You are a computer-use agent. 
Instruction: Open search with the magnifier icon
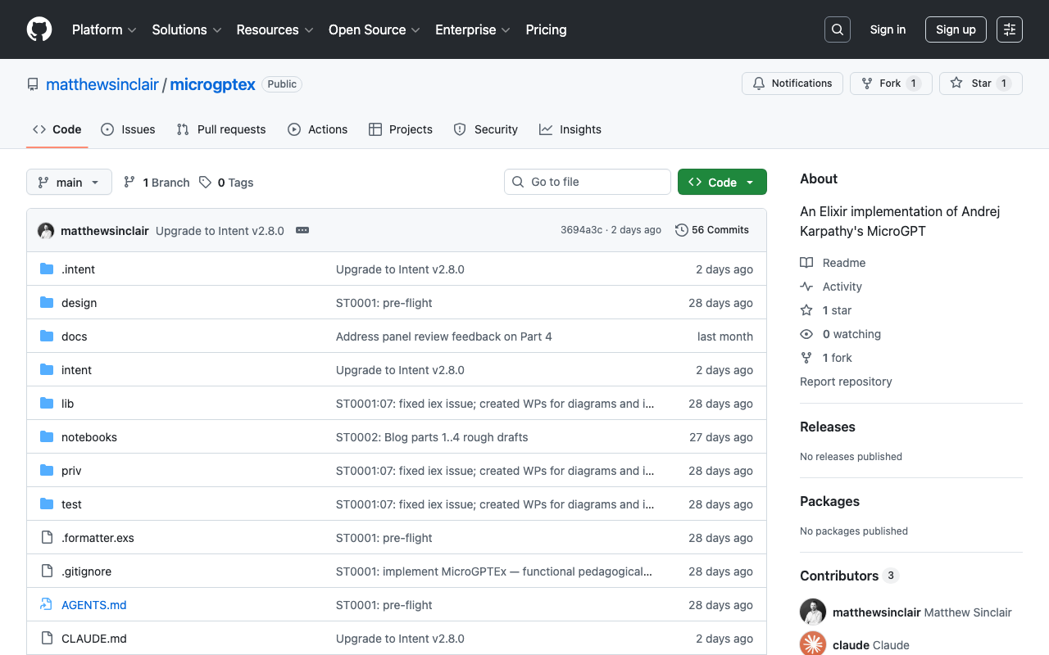837,29
